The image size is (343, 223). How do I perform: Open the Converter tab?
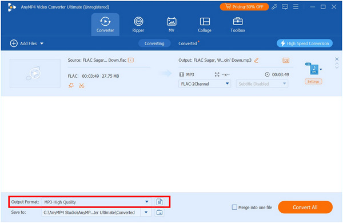pyautogui.click(x=105, y=25)
